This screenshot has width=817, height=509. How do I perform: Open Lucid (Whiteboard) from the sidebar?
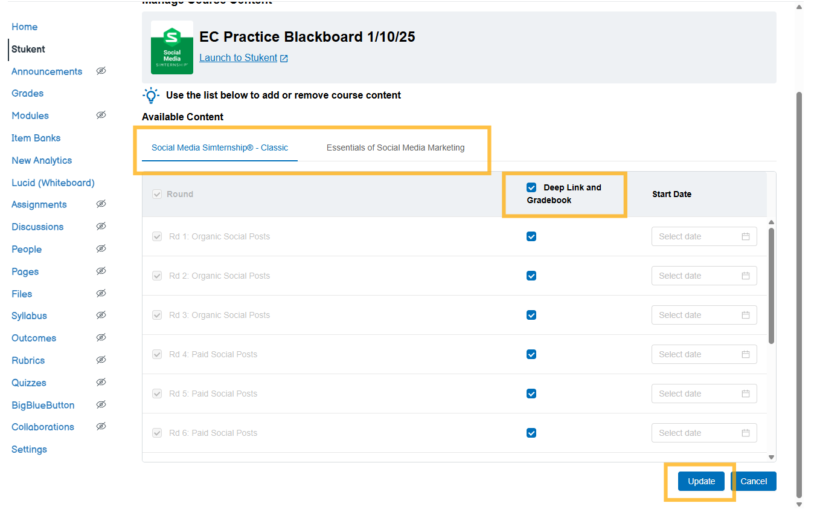coord(53,183)
